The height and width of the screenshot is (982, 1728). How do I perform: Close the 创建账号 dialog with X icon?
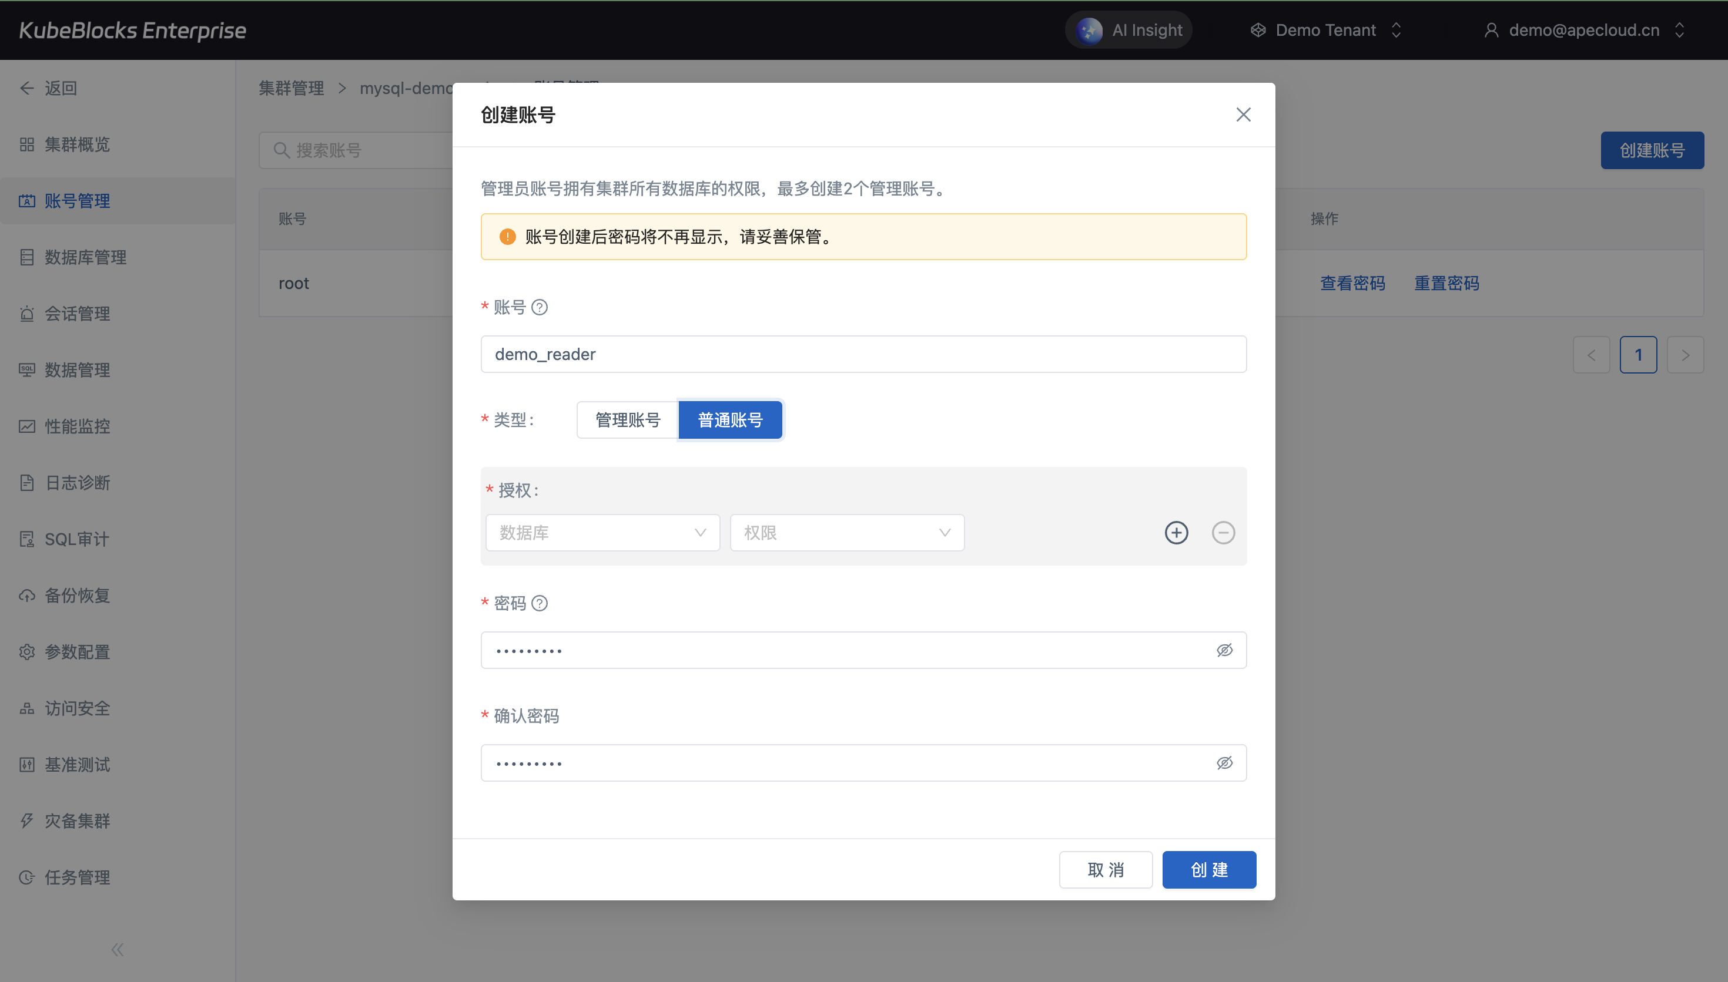point(1243,115)
